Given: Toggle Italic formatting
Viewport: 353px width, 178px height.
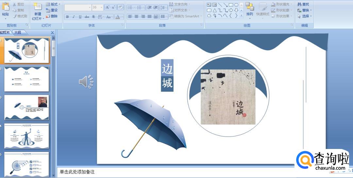Looking at the screenshot, I should tap(74, 17).
